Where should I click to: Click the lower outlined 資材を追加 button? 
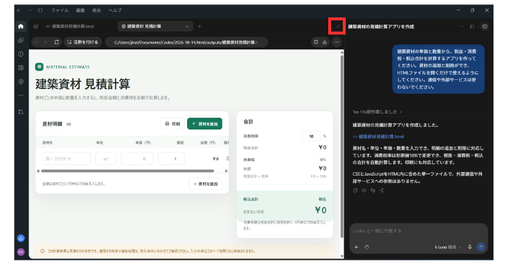(206, 184)
